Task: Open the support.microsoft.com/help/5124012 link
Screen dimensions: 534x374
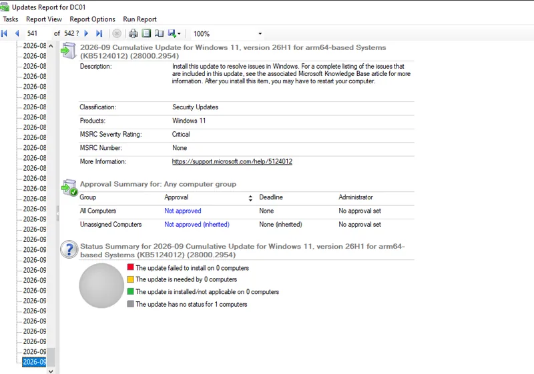Action: coord(232,161)
